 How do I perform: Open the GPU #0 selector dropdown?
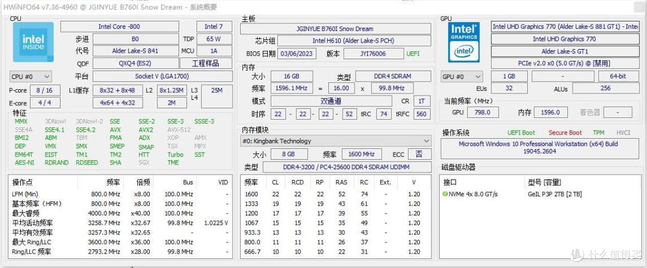coord(462,77)
